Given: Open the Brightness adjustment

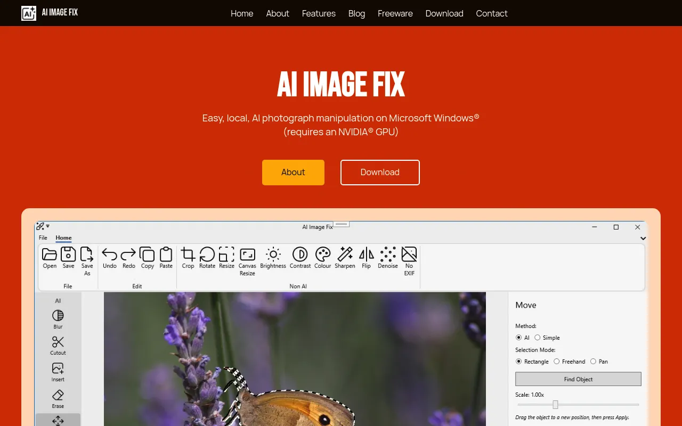Looking at the screenshot, I should coord(273,258).
